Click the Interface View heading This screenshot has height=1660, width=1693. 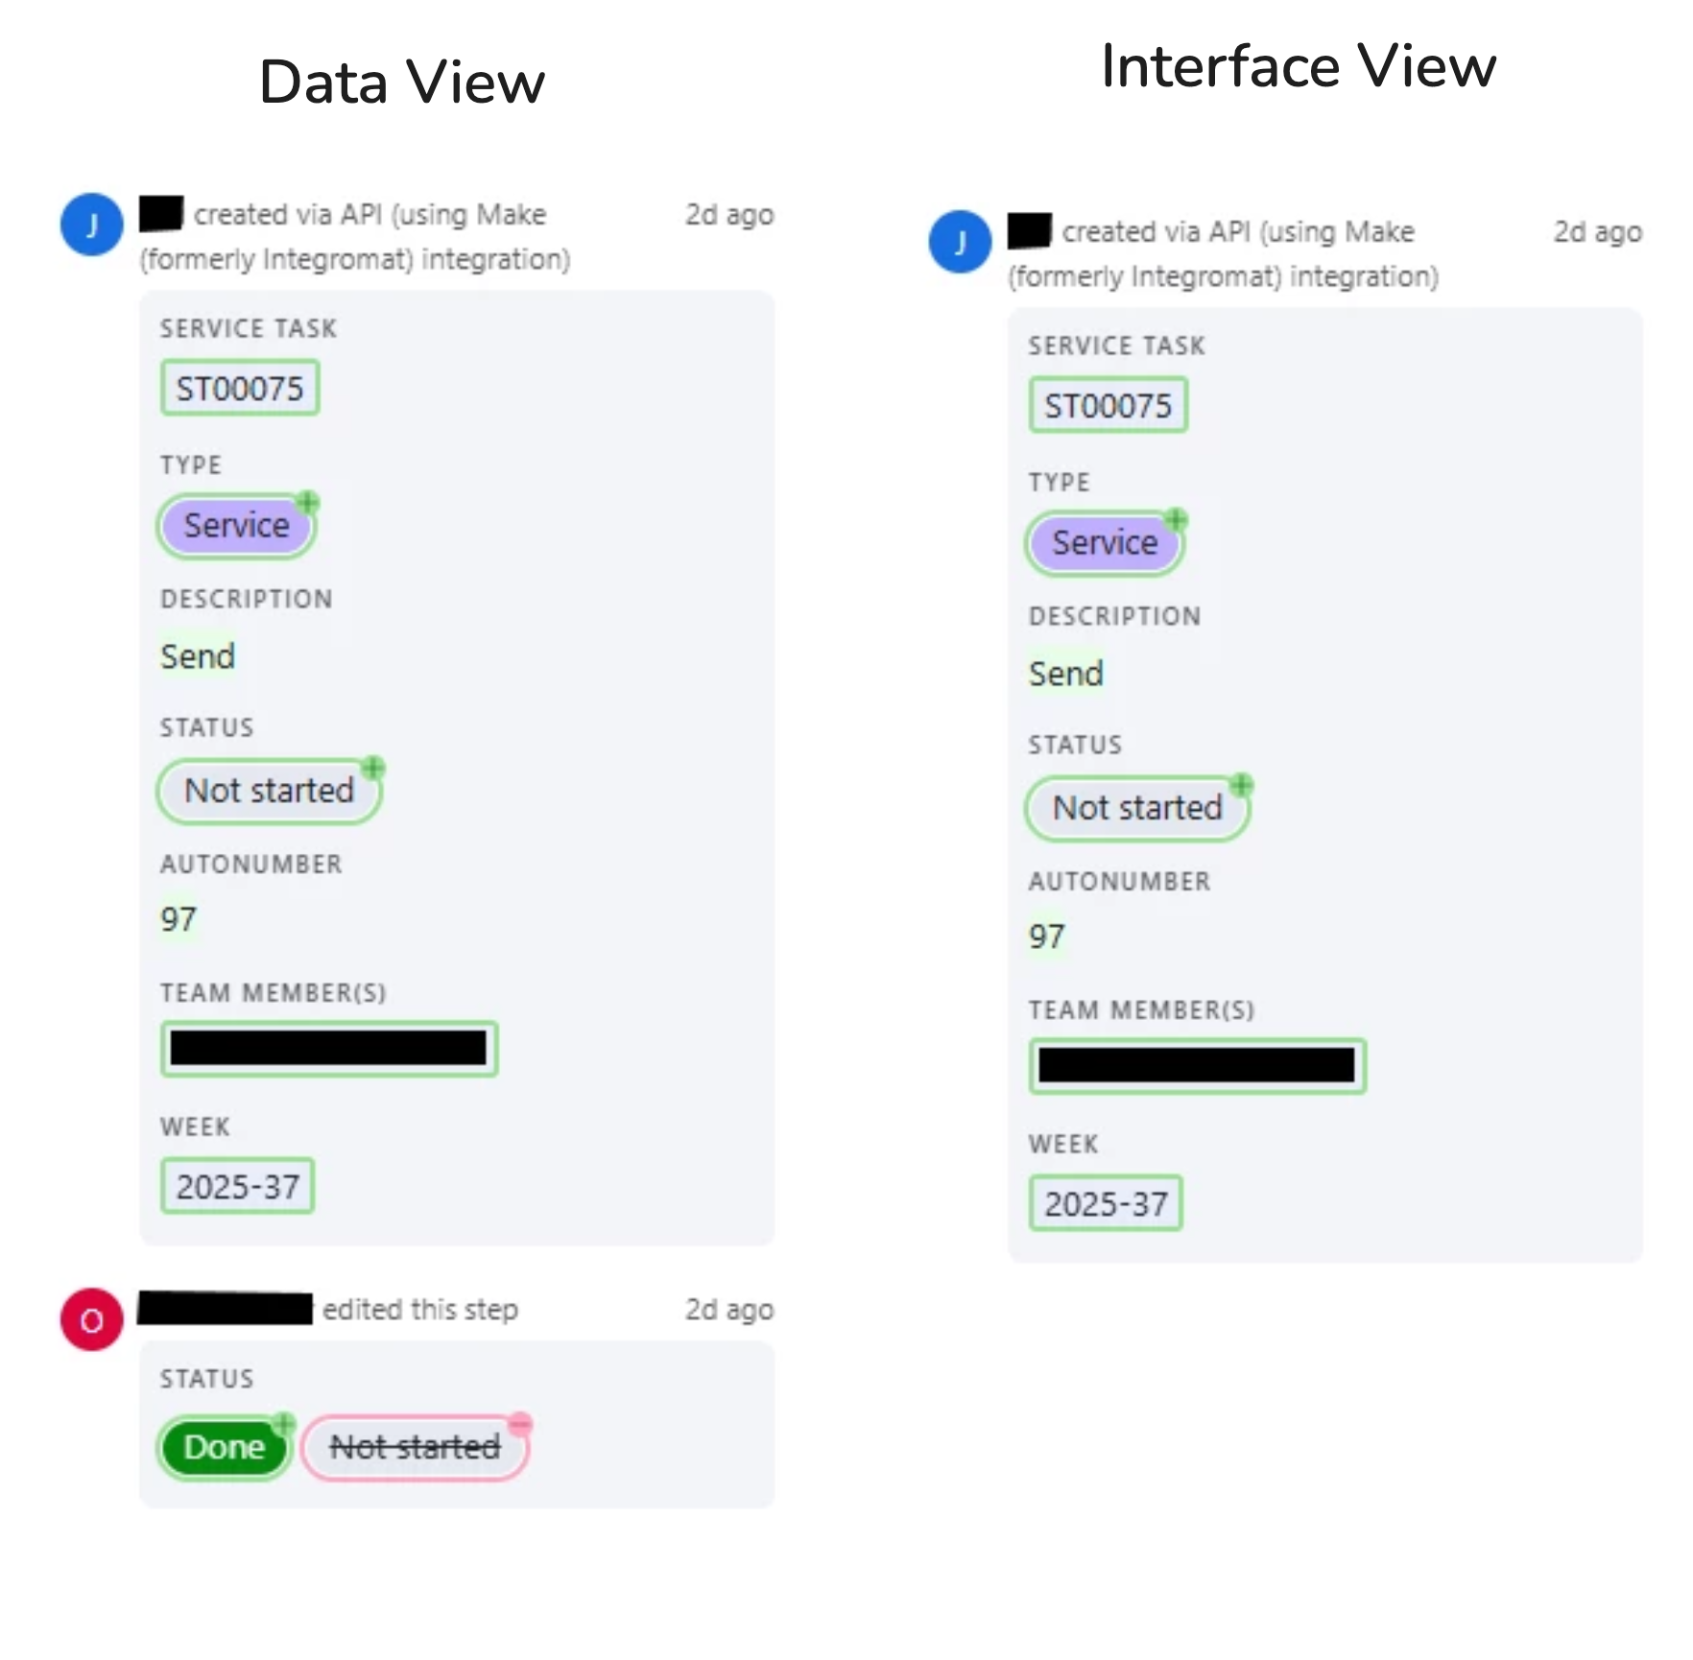(x=1298, y=66)
